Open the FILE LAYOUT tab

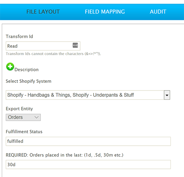[43, 12]
